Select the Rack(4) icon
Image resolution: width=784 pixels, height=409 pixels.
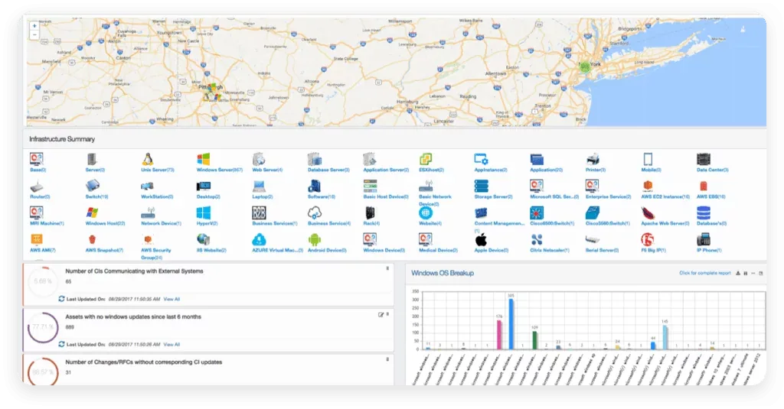point(370,213)
